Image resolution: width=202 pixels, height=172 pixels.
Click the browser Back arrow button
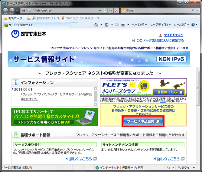5,11
